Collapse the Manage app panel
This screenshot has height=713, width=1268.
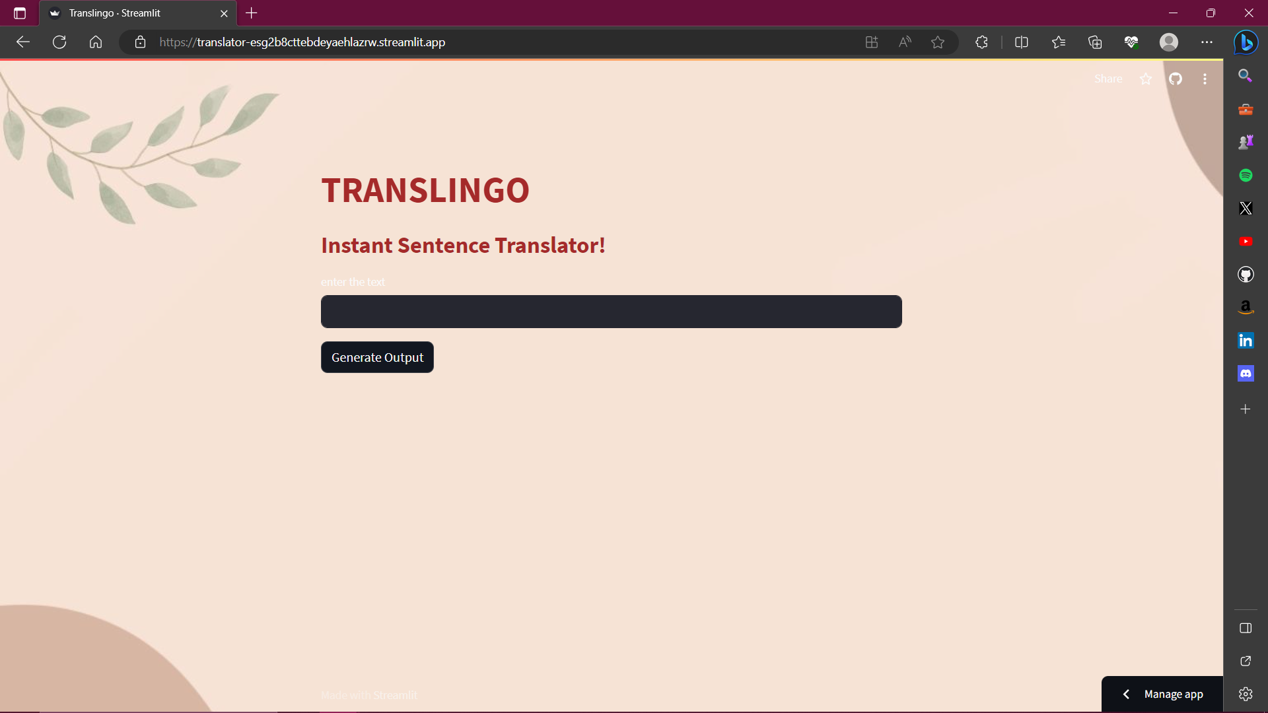pos(1126,694)
